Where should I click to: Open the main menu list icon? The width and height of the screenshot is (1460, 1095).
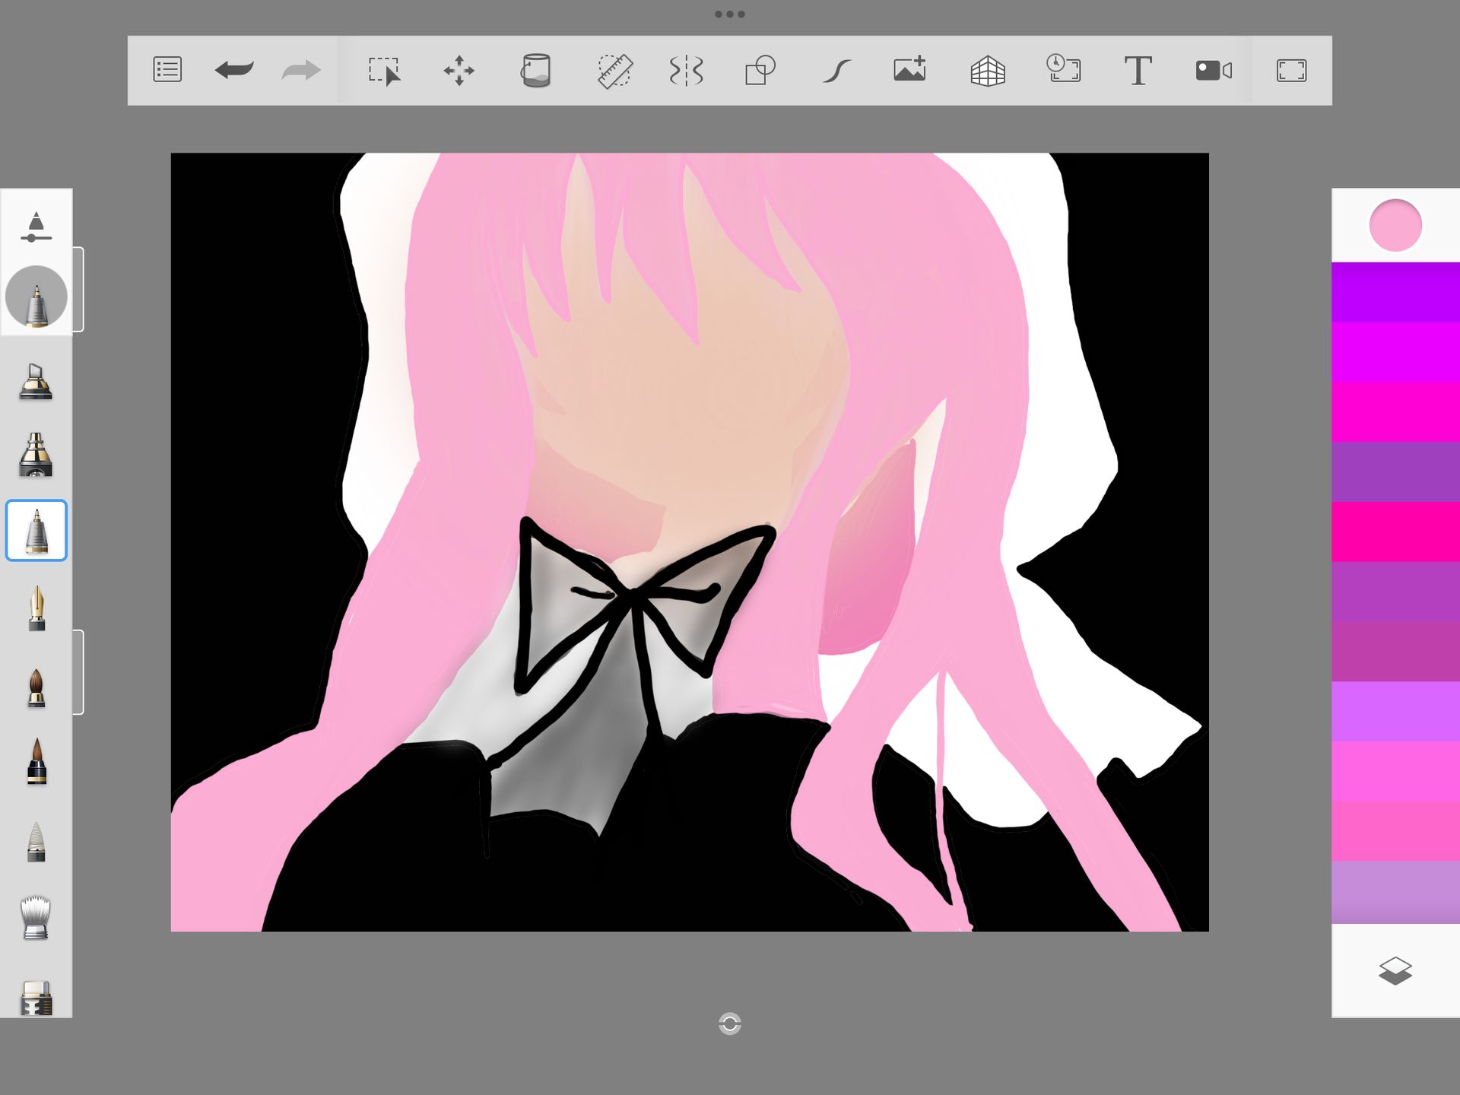coord(167,70)
